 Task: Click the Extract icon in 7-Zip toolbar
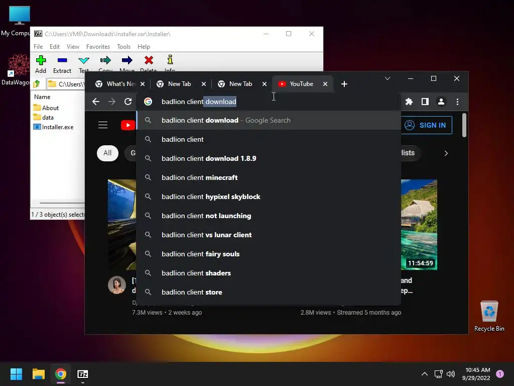tap(62, 60)
